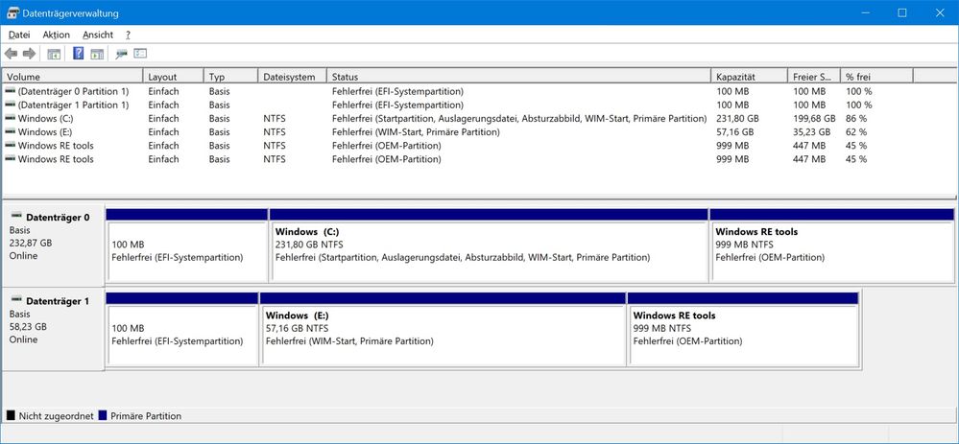Click the Back arrow toolbar icon

pos(12,54)
